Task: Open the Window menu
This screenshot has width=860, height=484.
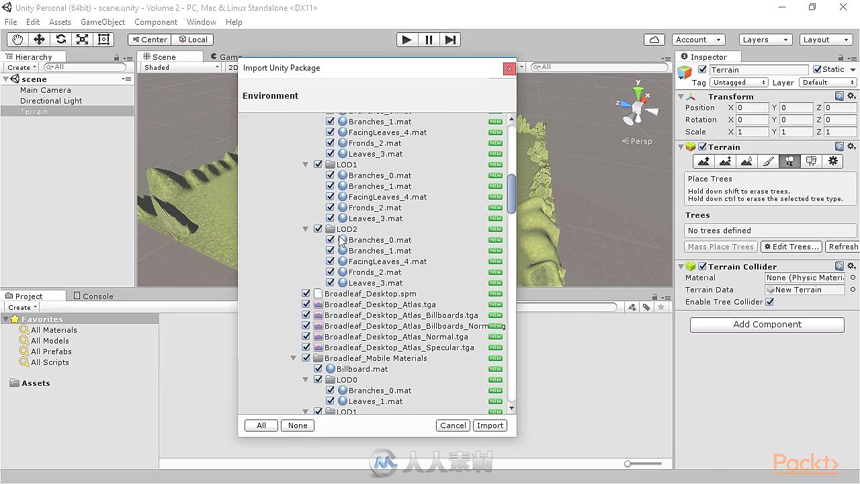Action: tap(202, 22)
